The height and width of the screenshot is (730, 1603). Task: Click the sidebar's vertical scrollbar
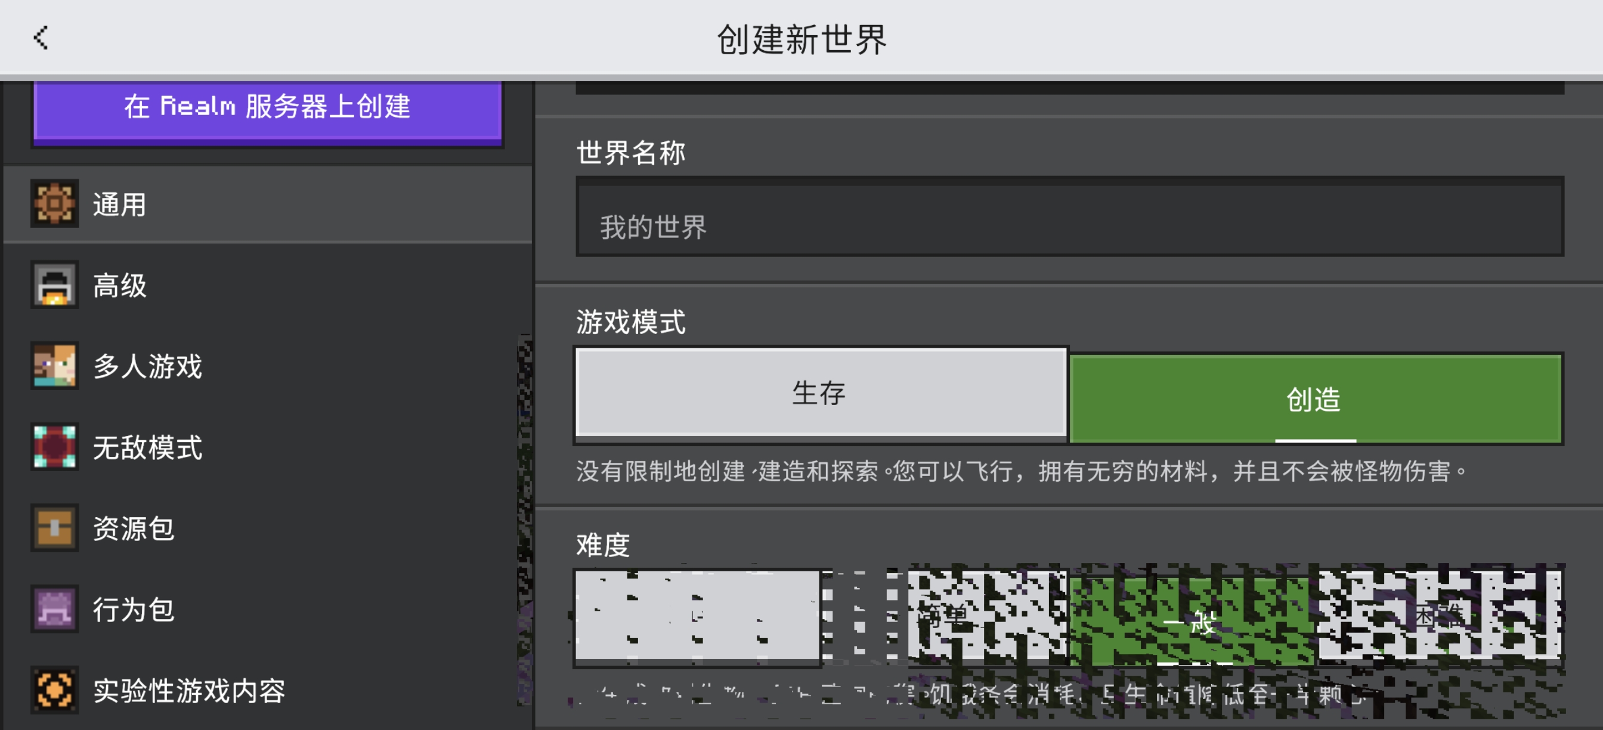click(x=525, y=519)
